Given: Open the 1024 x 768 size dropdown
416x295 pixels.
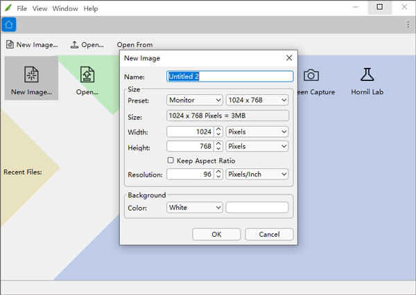Looking at the screenshot, I should point(257,100).
